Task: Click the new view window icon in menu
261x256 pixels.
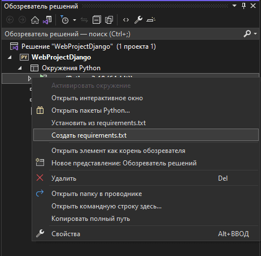Action: [x=40, y=163]
